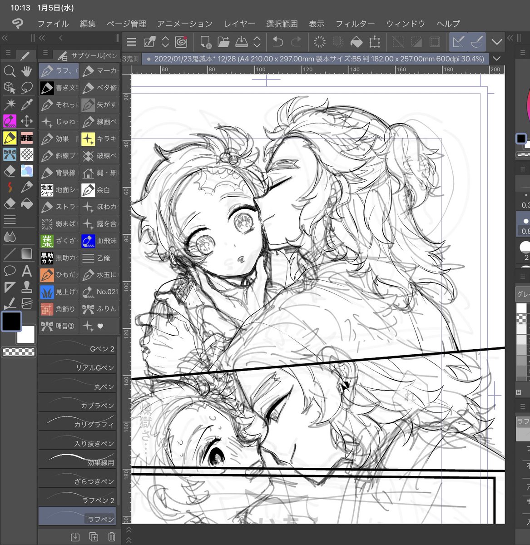
Task: Select the white sub color swatch
Action: (25, 335)
